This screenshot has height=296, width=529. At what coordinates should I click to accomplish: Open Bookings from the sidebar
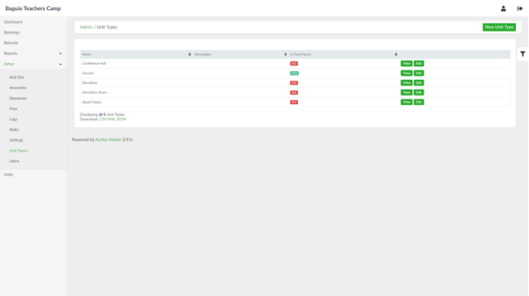click(x=12, y=32)
